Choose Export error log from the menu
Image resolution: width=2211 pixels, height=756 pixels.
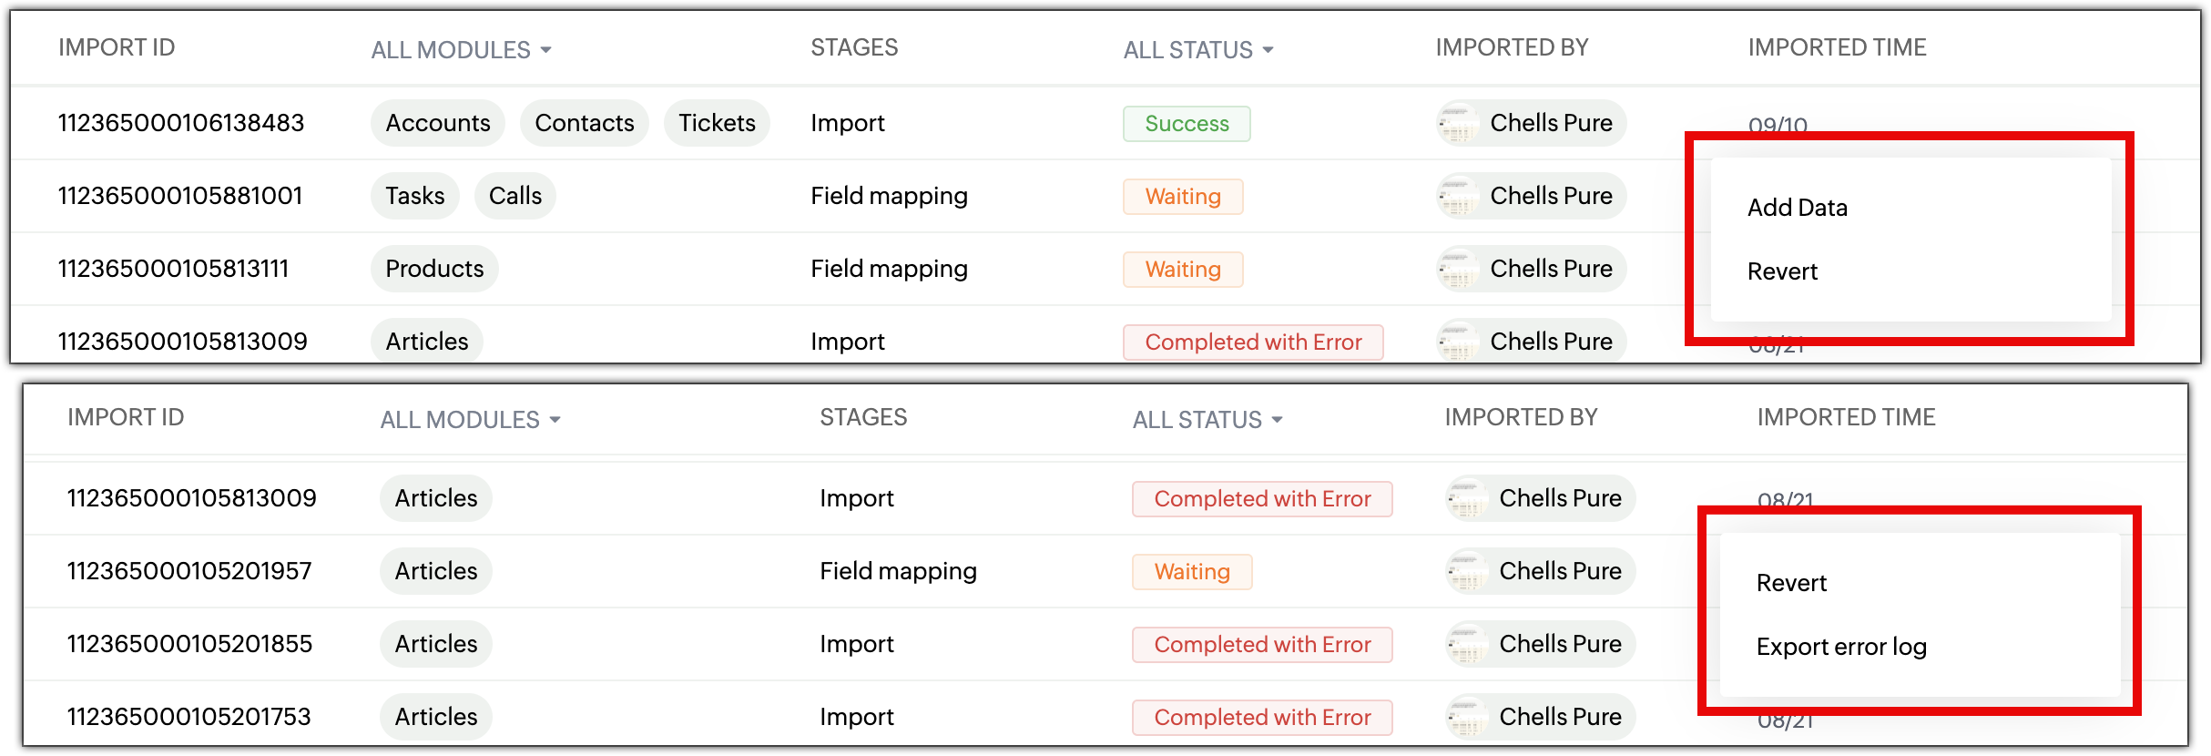[x=1840, y=646]
